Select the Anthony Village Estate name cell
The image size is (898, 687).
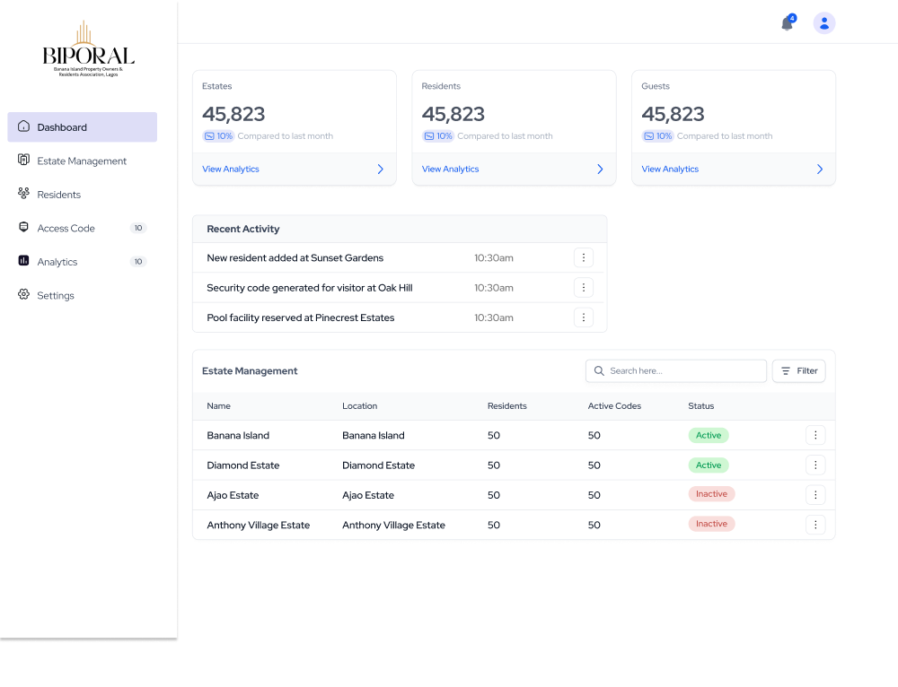(259, 525)
